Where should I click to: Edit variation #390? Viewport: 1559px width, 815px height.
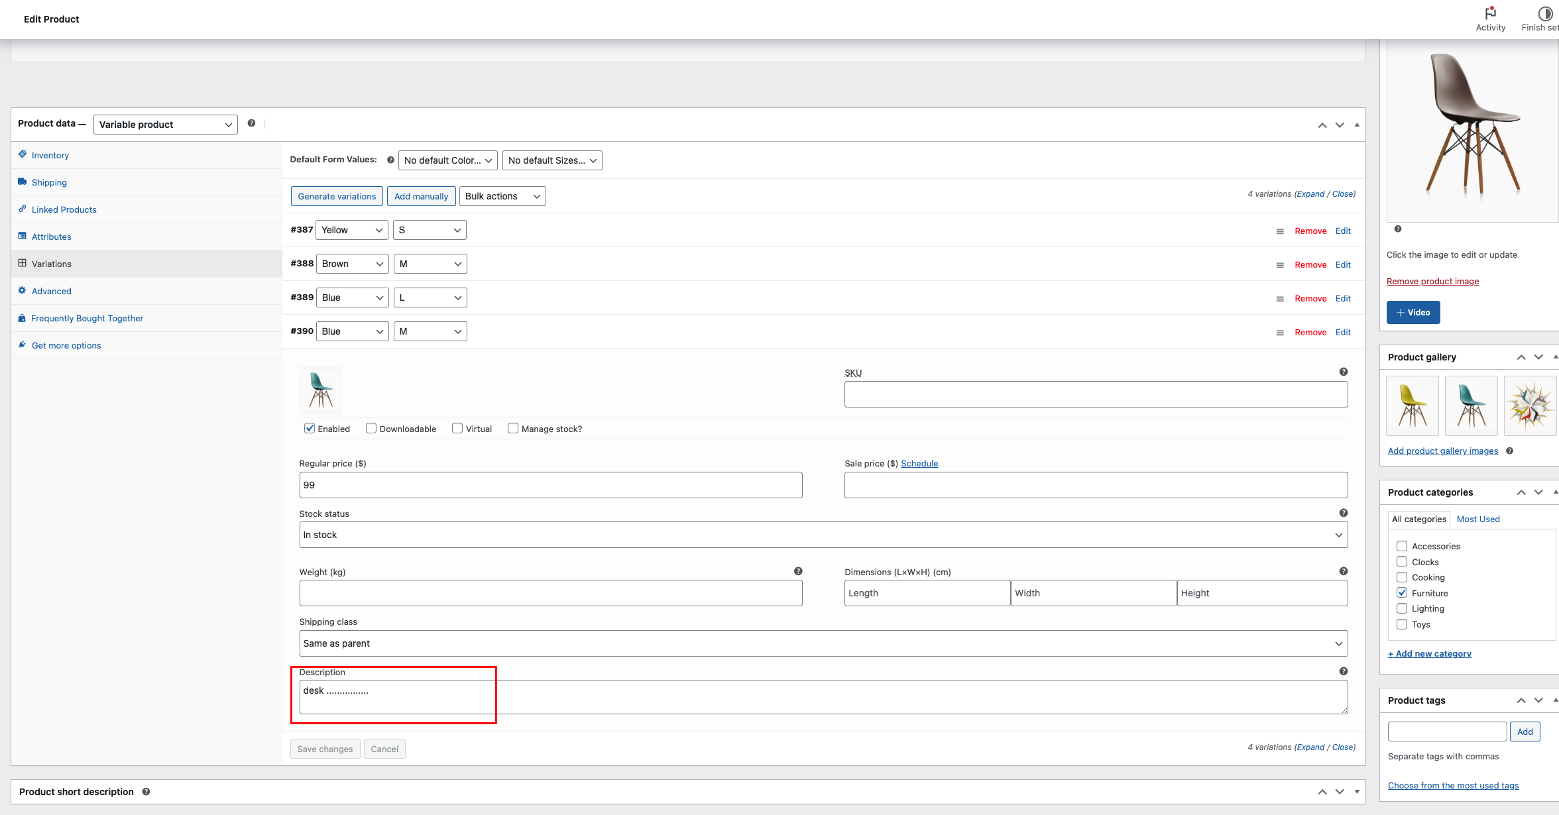pos(1343,332)
